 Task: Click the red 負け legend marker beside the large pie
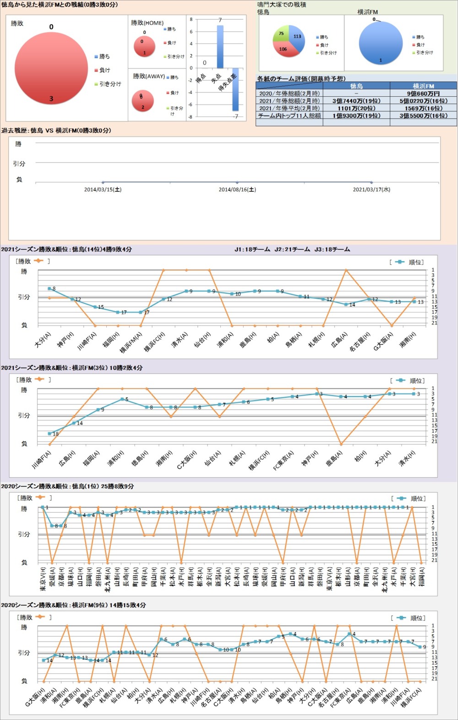coord(96,71)
